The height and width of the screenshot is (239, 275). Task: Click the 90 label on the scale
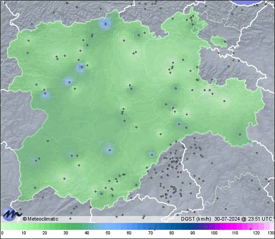pyautogui.click(x=192, y=233)
